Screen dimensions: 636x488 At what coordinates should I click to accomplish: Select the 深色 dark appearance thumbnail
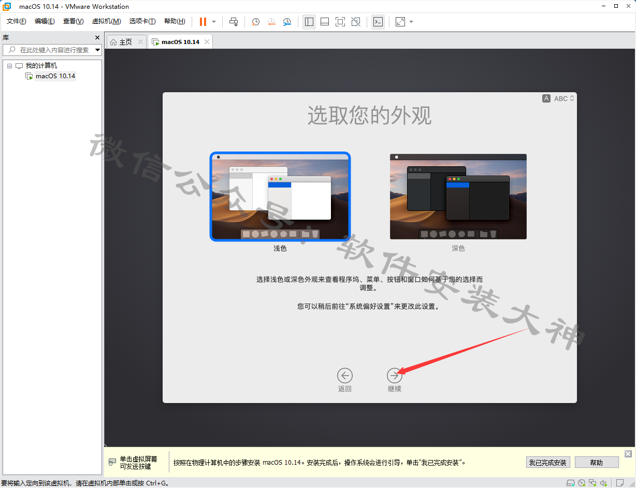coord(458,196)
